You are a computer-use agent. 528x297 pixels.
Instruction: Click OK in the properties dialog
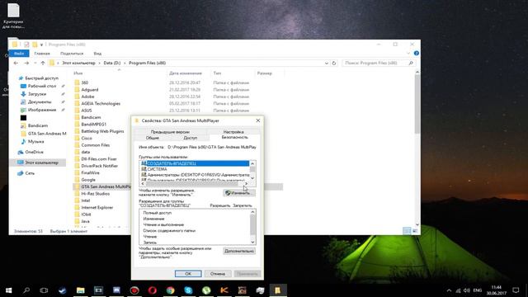coord(188,274)
